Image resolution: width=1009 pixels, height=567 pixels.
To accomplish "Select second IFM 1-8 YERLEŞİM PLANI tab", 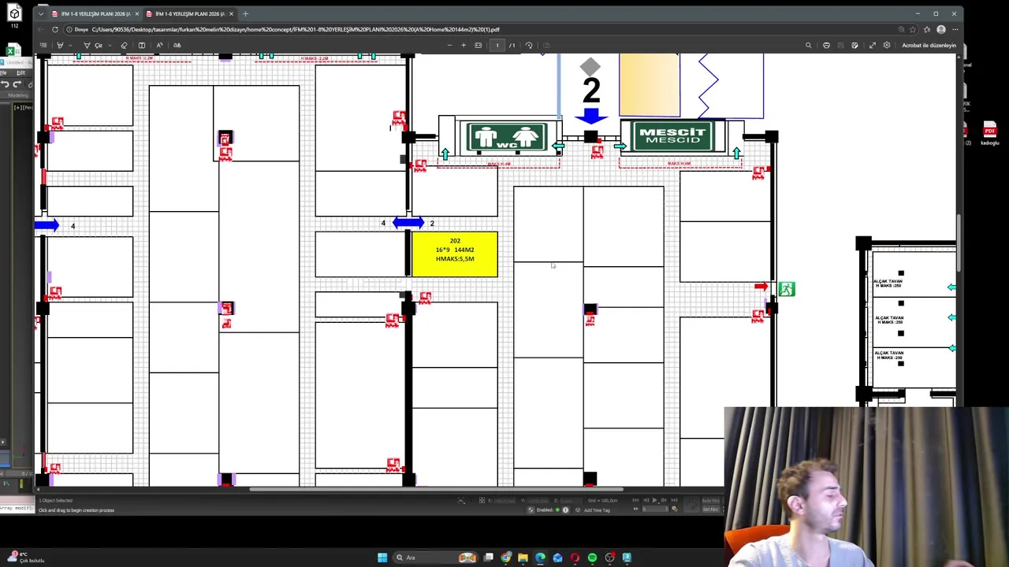I will tap(189, 13).
